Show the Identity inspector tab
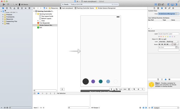Screen dimensions: 180x109 click(162, 8)
